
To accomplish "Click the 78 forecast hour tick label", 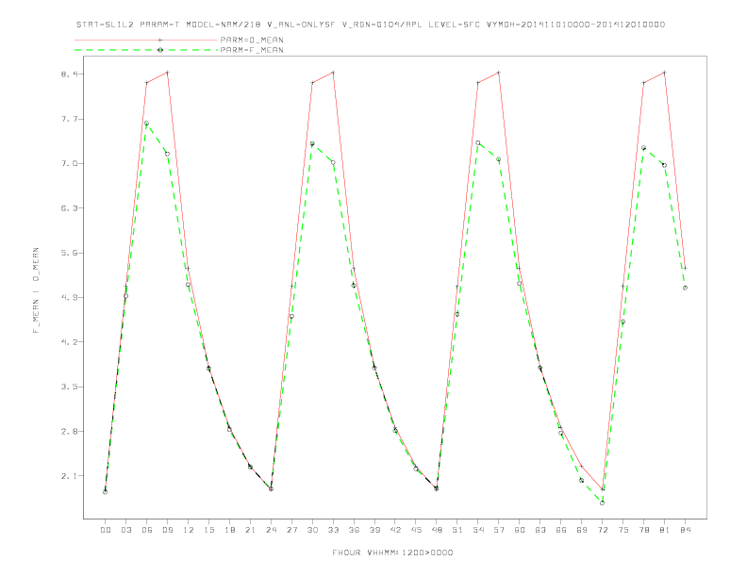I will point(643,530).
